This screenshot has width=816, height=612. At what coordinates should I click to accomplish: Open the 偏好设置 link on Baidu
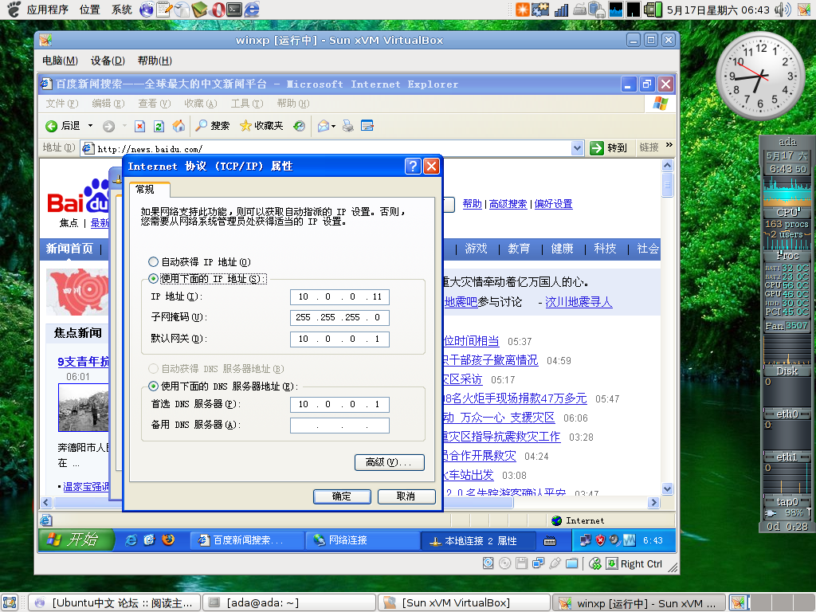point(553,204)
